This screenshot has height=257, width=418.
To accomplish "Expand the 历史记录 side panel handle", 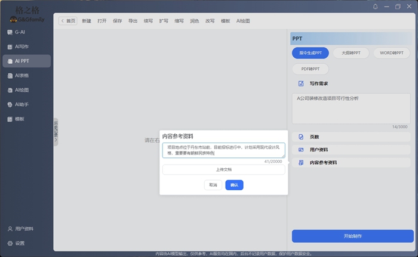I will coord(56,132).
